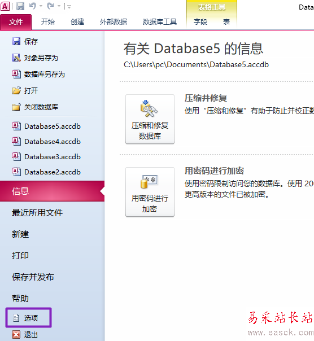This screenshot has height=341, width=314.
Task: Click the Access application icon in title bar
Action: 5,6
